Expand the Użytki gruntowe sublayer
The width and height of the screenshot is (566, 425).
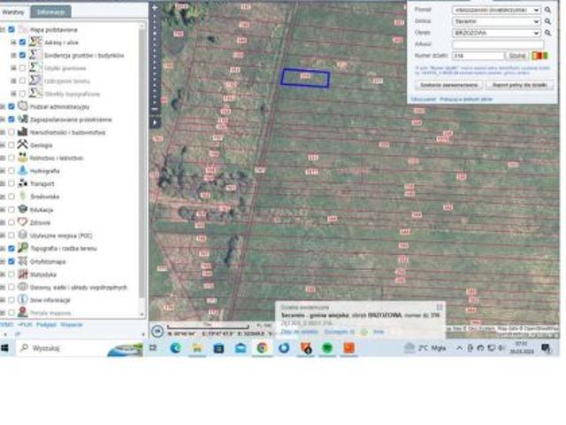click(13, 68)
